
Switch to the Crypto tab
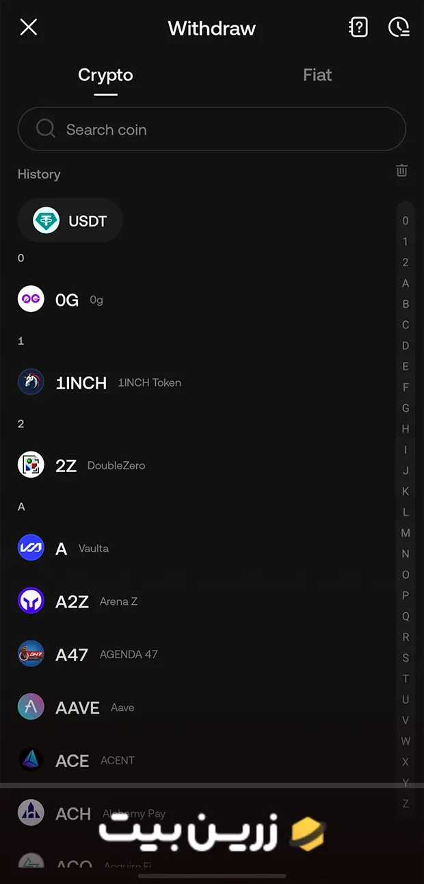[x=105, y=75]
